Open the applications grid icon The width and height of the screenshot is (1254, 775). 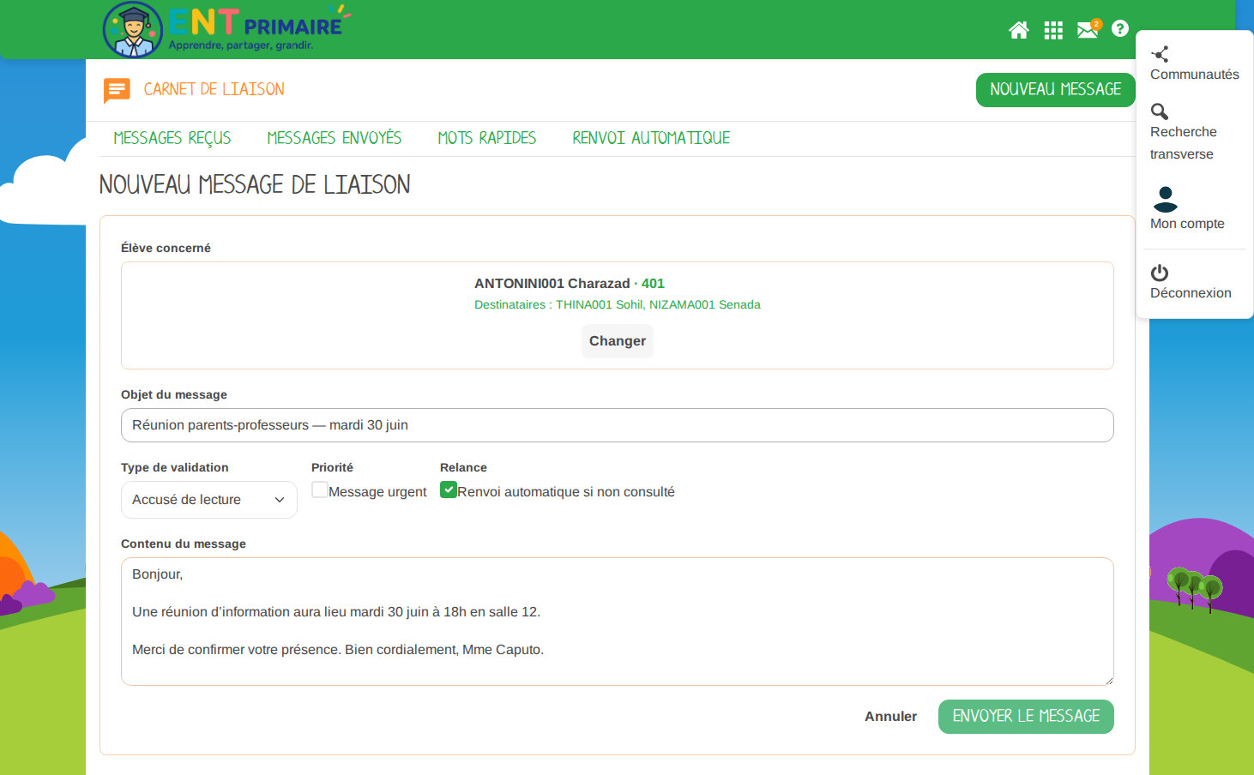pyautogui.click(x=1053, y=30)
